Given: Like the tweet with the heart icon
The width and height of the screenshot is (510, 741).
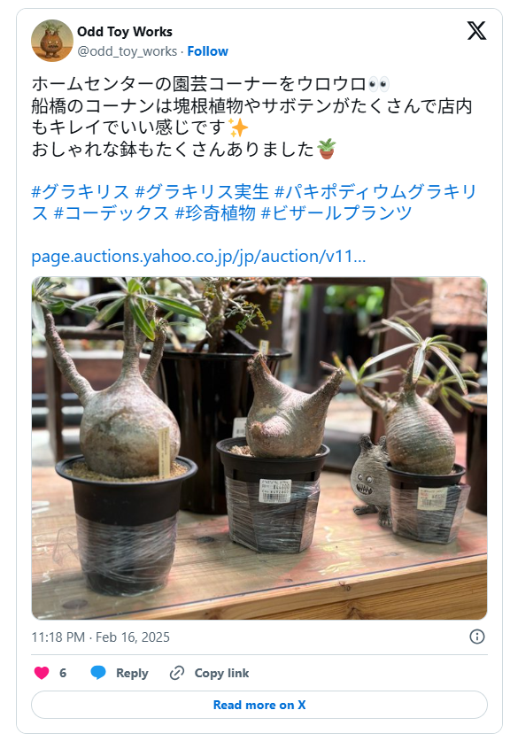Looking at the screenshot, I should point(42,673).
